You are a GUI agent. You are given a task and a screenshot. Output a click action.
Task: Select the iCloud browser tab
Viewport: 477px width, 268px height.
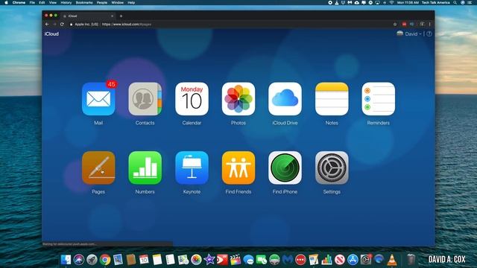coord(88,16)
